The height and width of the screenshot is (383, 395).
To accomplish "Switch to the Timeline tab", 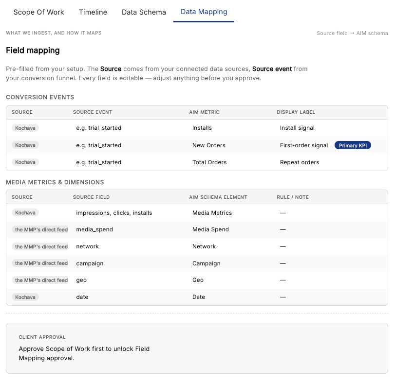I will coord(93,12).
